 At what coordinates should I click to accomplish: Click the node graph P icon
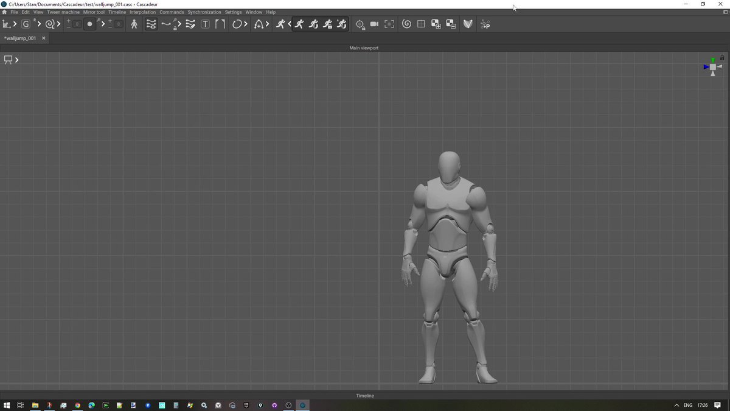(x=485, y=24)
